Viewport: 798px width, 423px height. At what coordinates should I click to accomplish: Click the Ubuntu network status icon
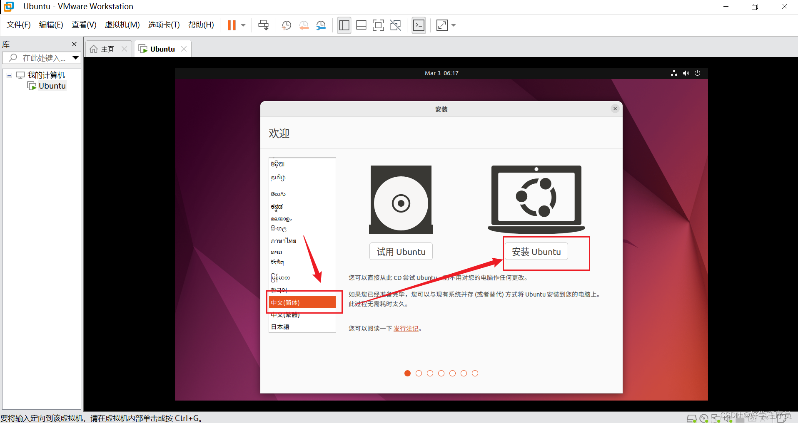coord(674,73)
